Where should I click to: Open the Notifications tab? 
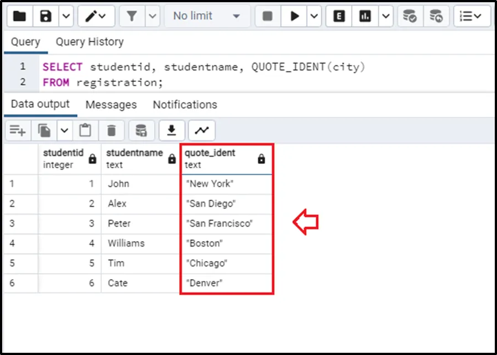[185, 105]
